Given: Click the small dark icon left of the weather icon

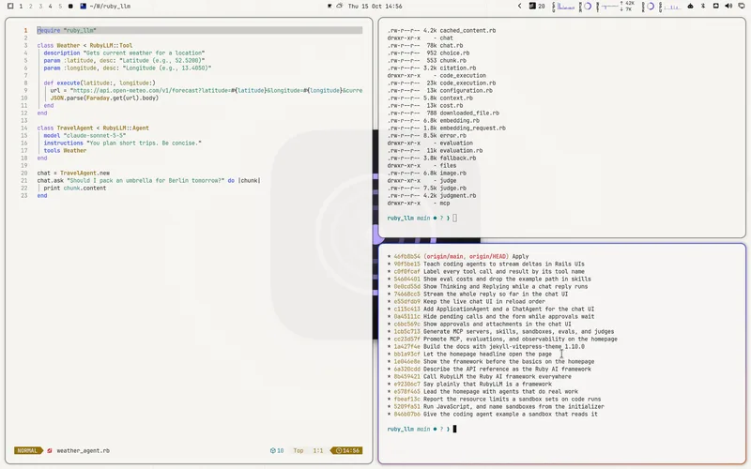Looking at the screenshot, I should pos(330,7).
